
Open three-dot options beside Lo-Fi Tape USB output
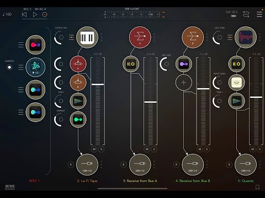point(102,164)
